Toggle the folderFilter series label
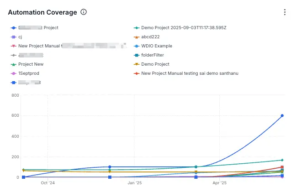 coord(153,55)
